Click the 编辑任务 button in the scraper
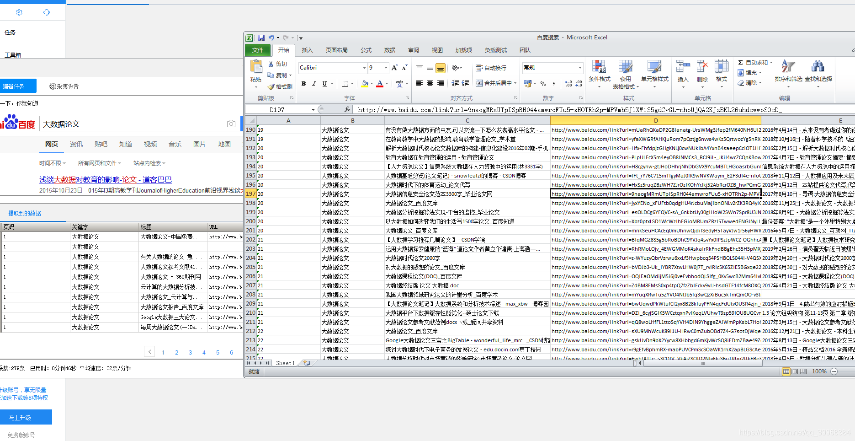Viewport: 855px width, 441px height. pyautogui.click(x=18, y=86)
